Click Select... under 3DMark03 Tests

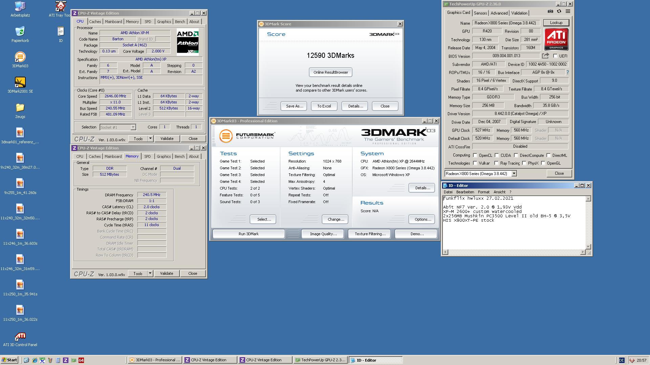pos(264,219)
